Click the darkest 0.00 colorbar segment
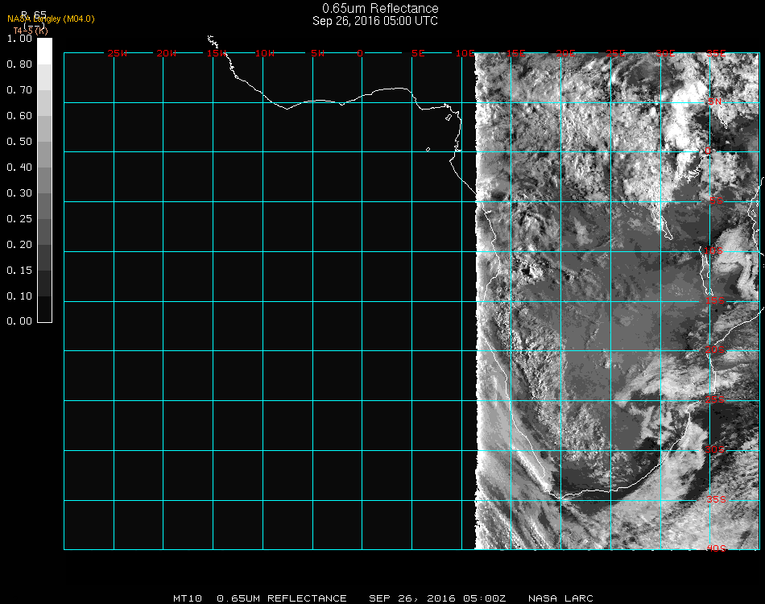 click(44, 310)
